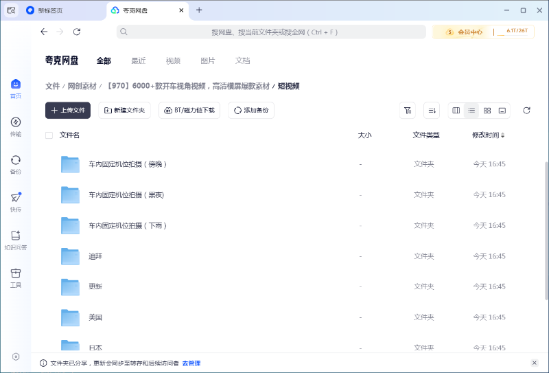Click the 去管理 link
This screenshot has height=373, width=549.
click(x=191, y=363)
